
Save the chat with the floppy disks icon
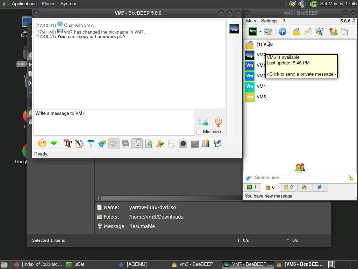click(x=217, y=144)
